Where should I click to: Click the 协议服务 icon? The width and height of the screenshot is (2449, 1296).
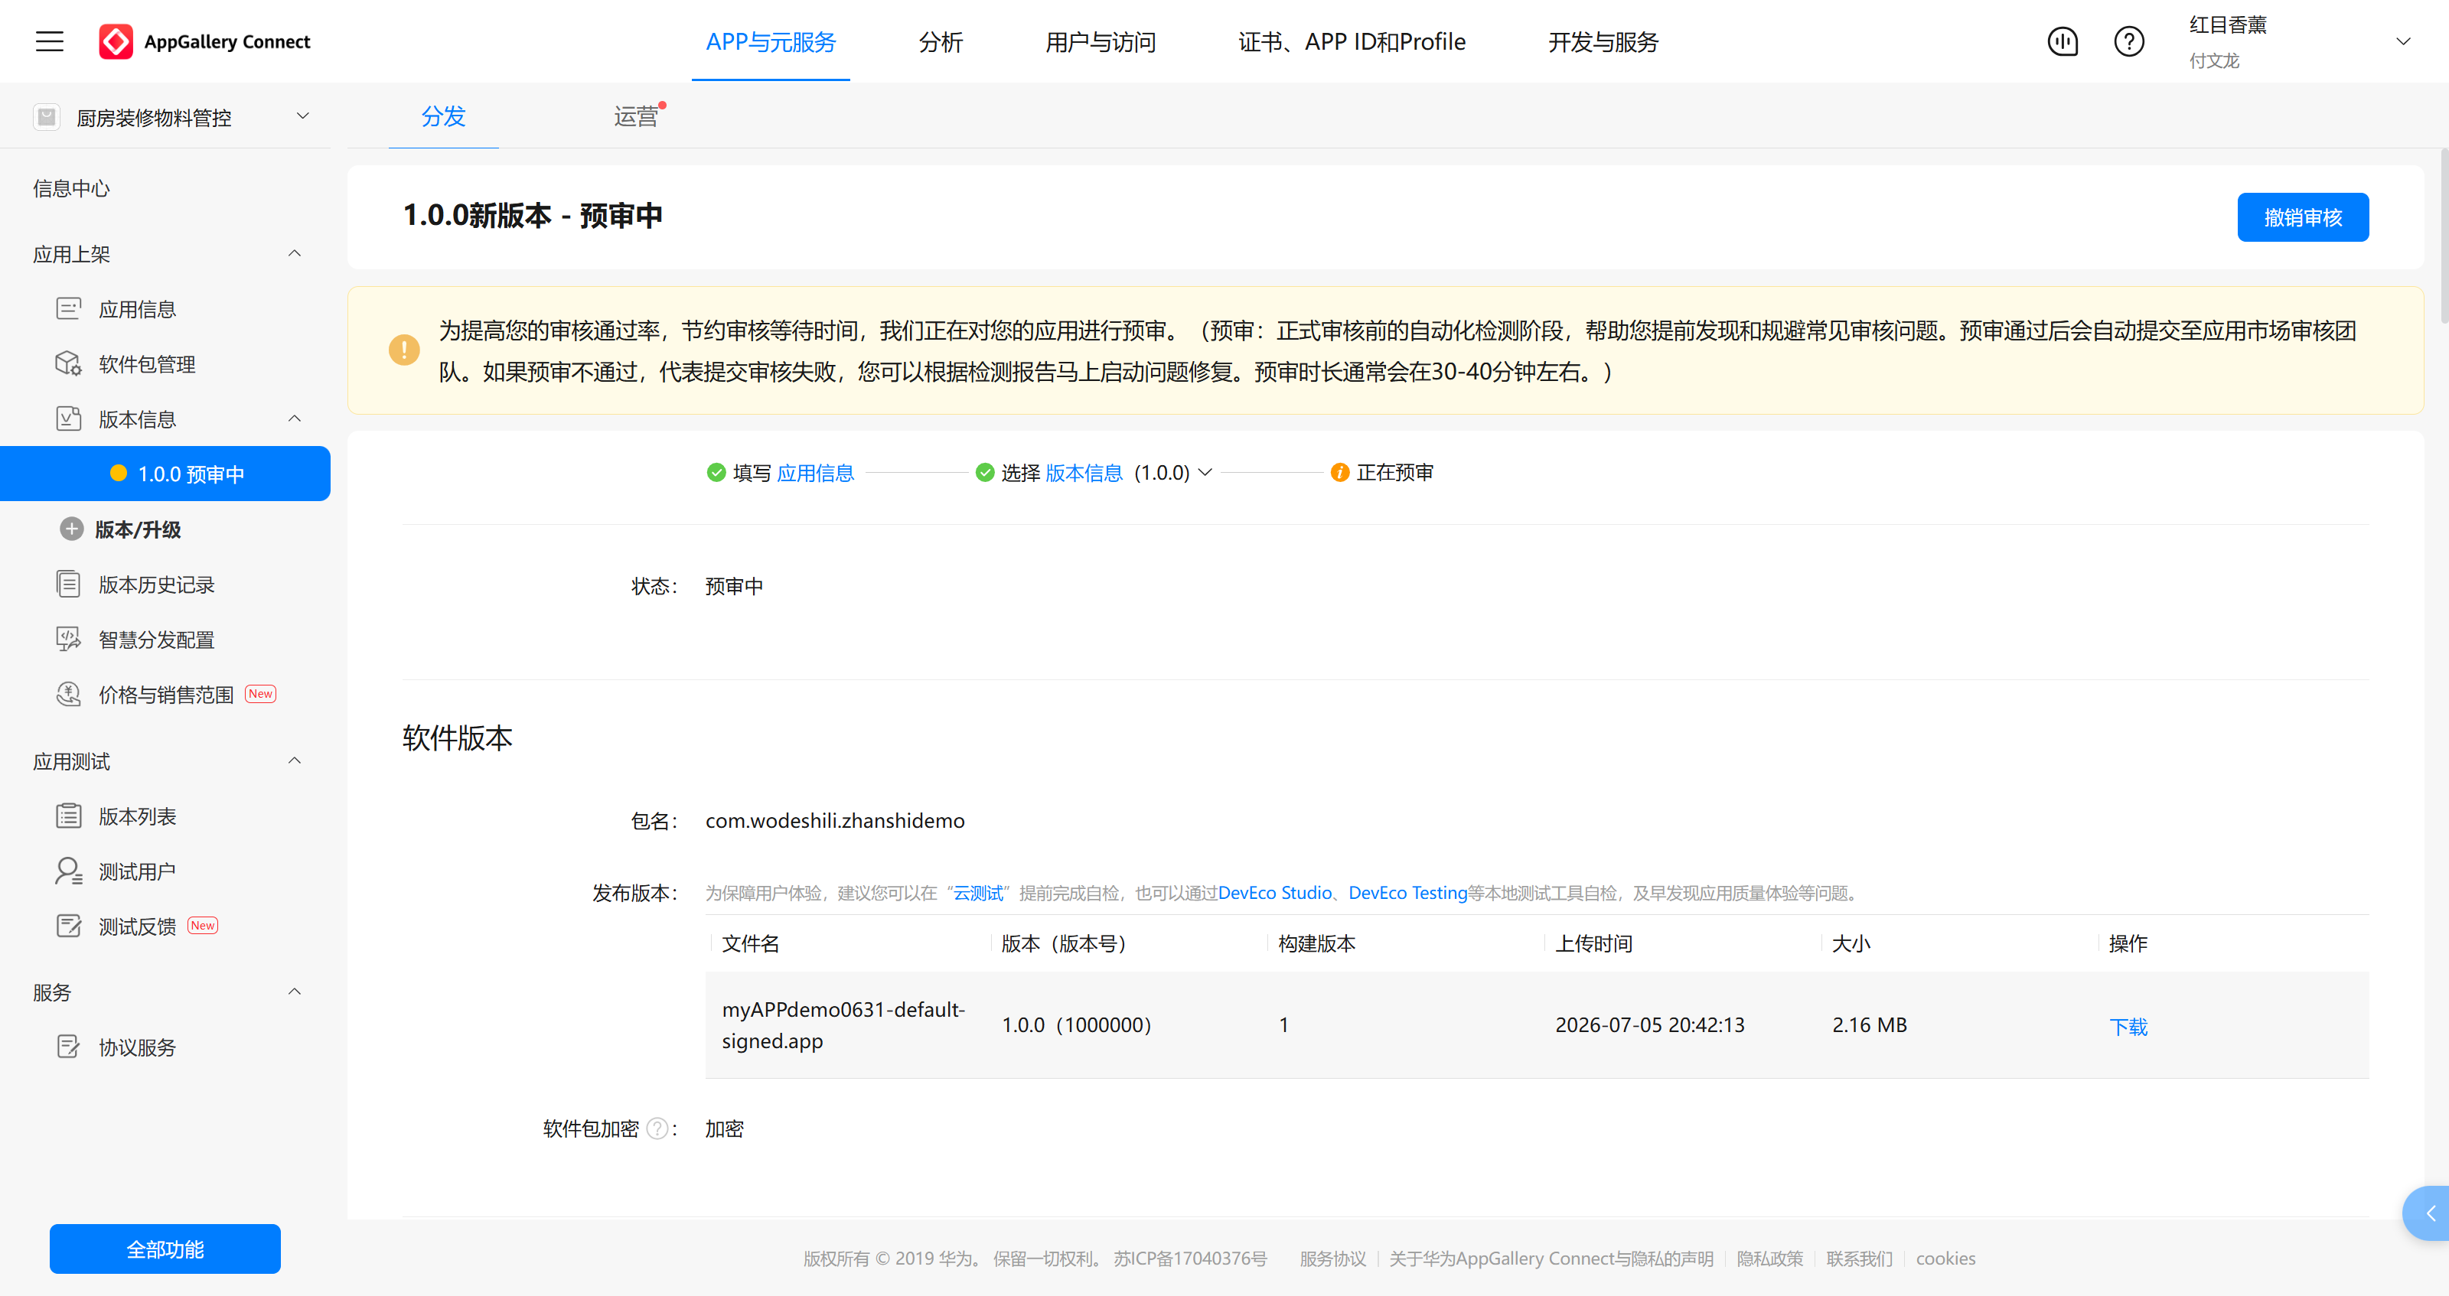pyautogui.click(x=68, y=1046)
